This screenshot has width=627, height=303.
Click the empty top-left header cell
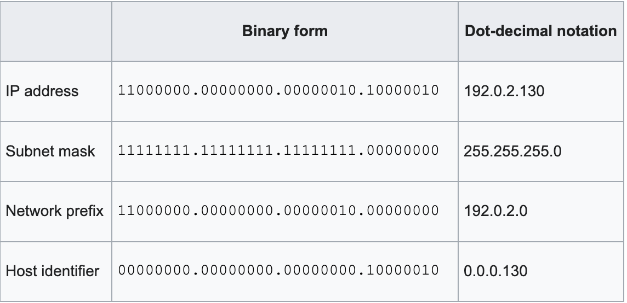56,31
